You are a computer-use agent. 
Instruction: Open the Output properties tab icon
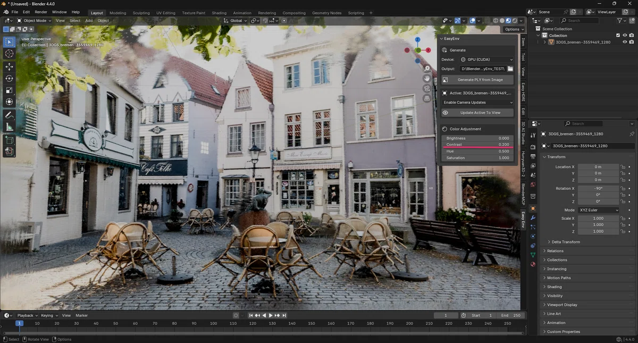(x=533, y=157)
